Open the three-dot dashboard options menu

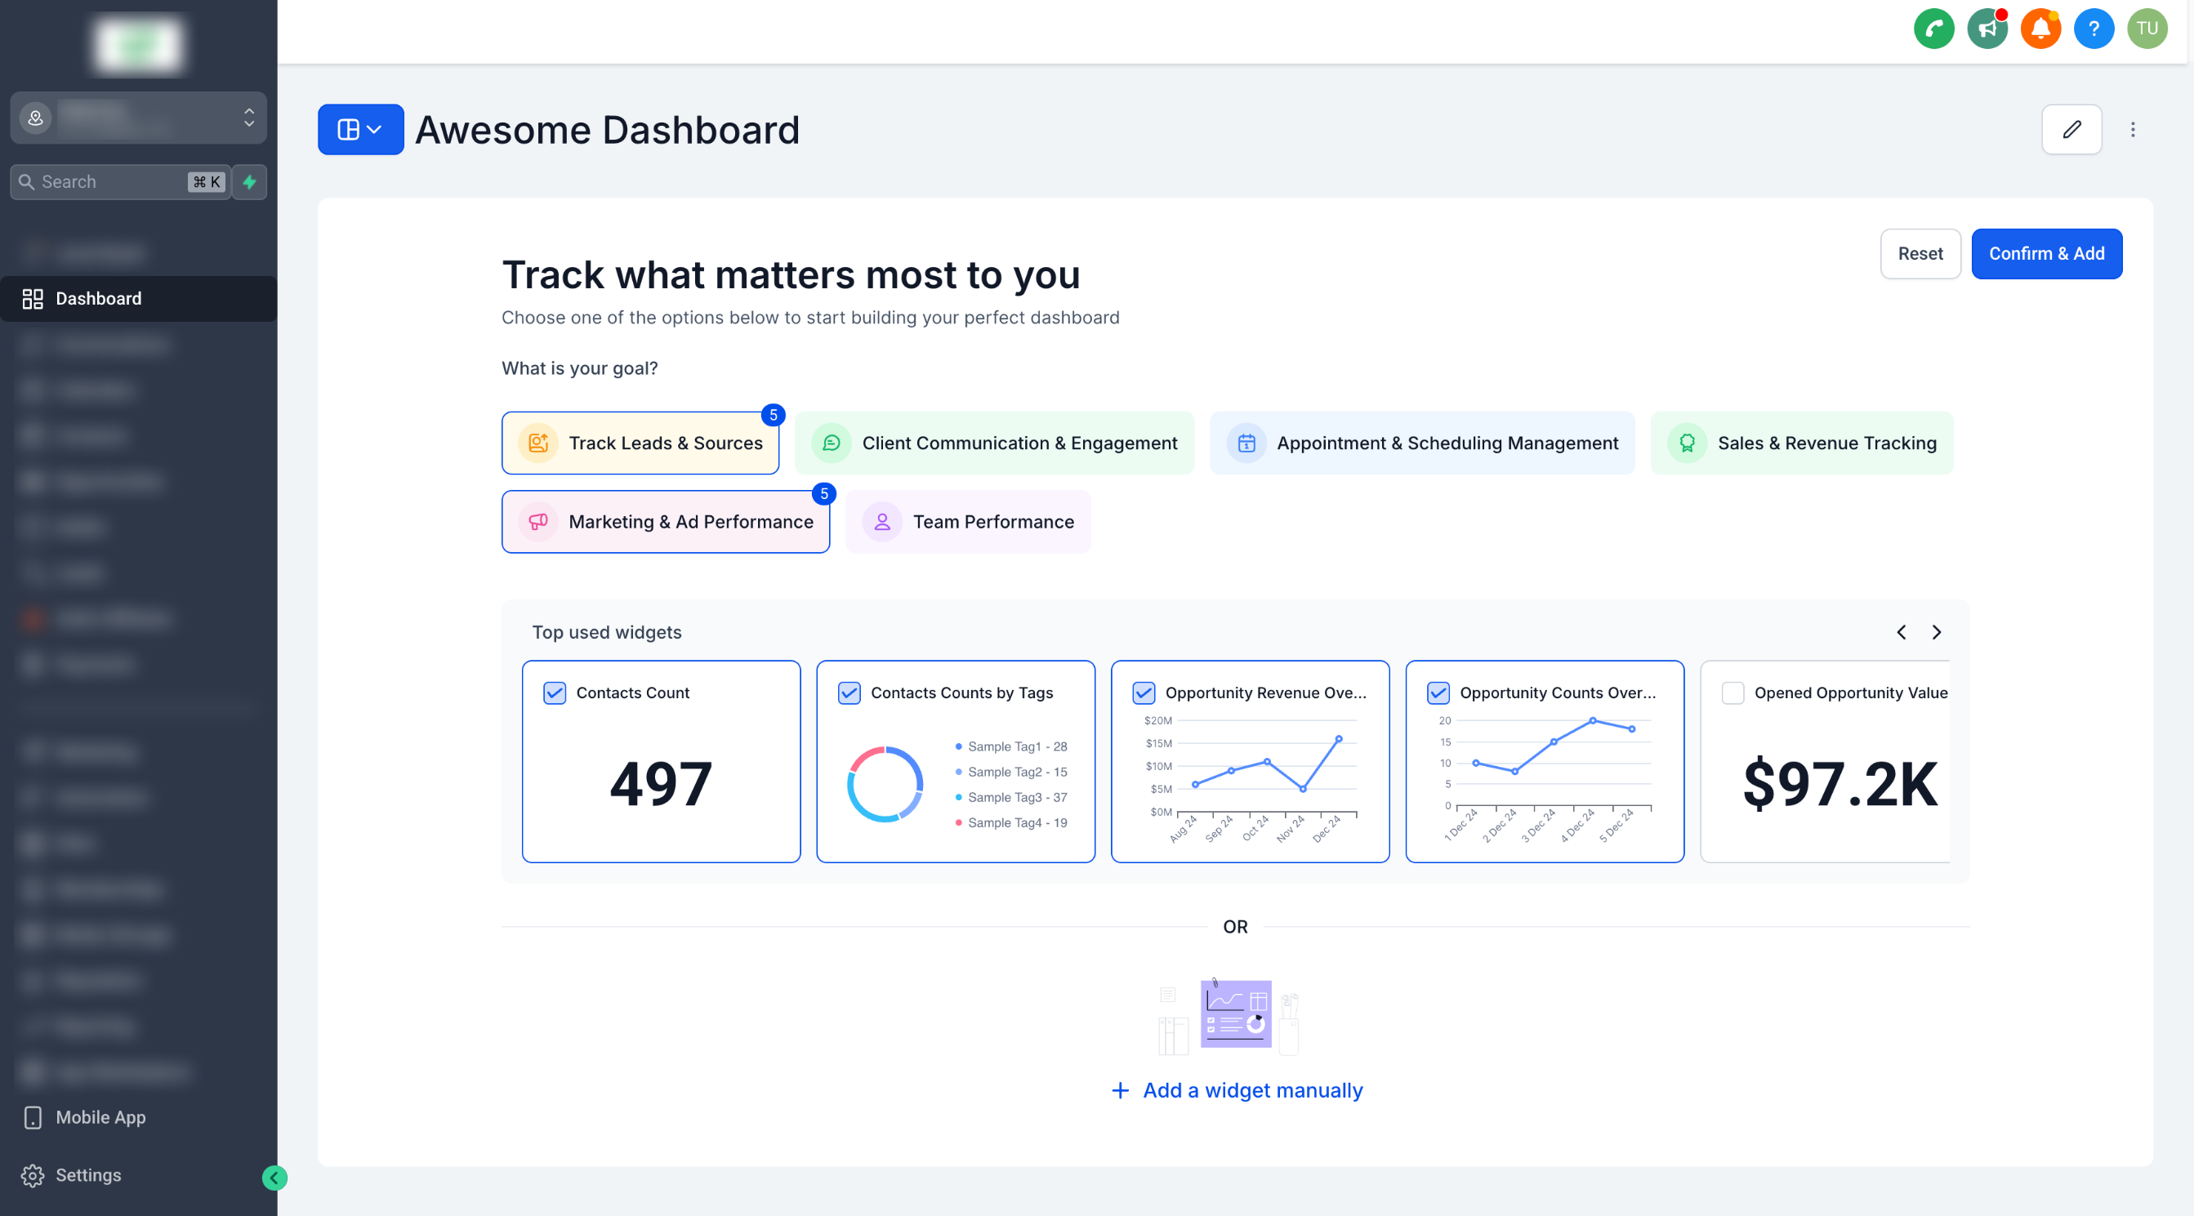tap(2133, 129)
